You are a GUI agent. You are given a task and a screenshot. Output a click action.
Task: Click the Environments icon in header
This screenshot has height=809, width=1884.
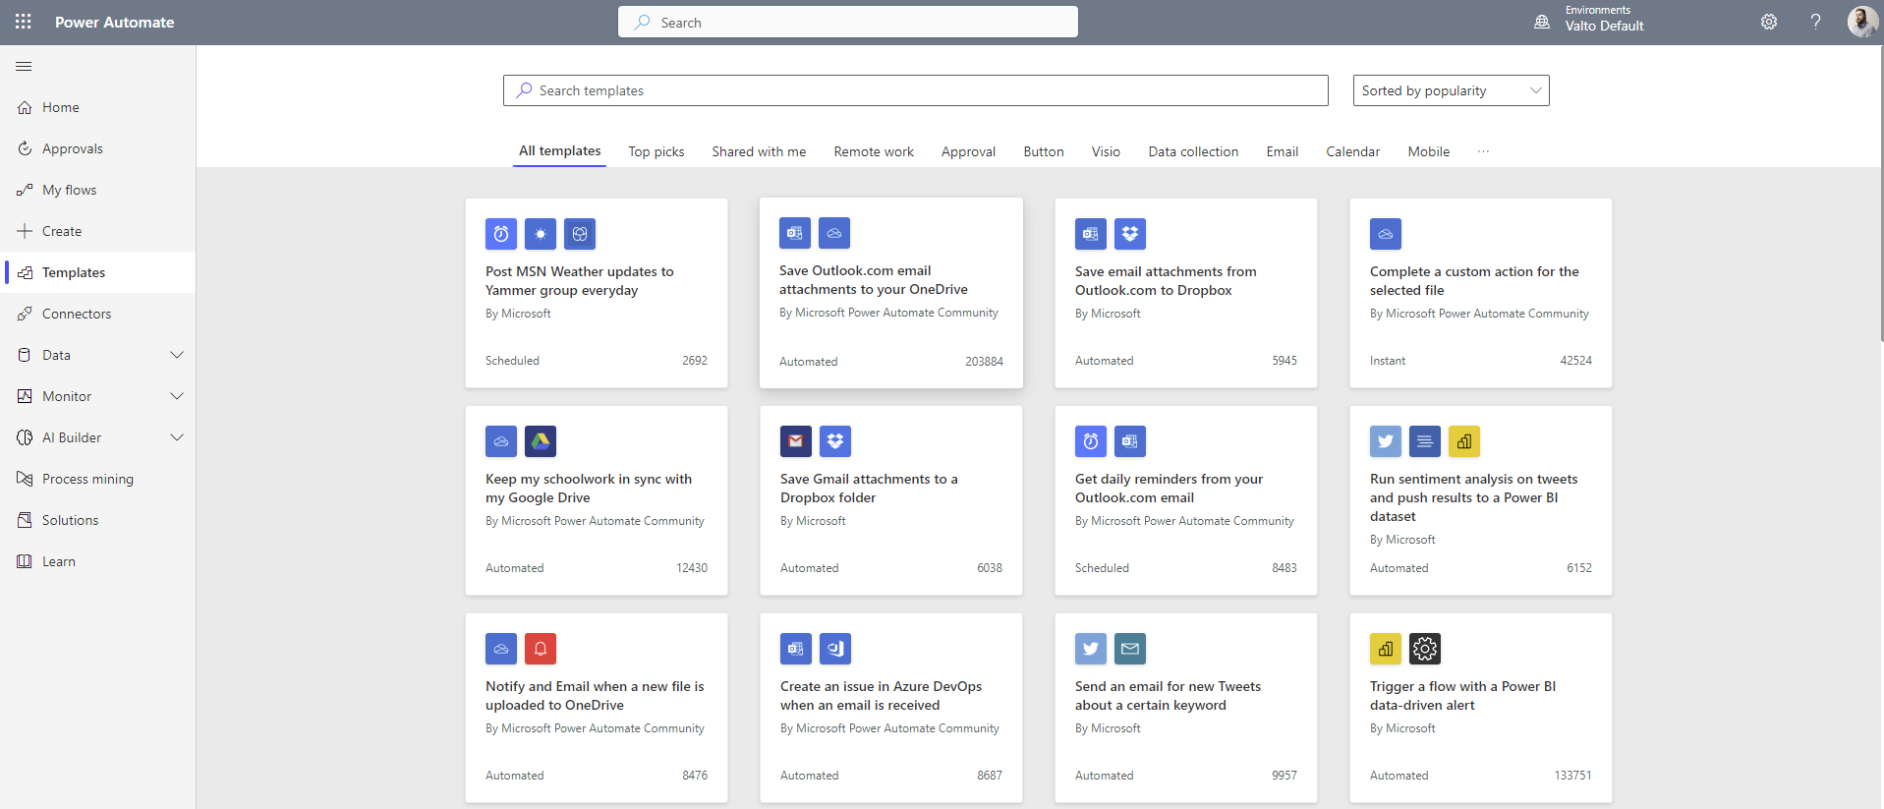tap(1542, 22)
